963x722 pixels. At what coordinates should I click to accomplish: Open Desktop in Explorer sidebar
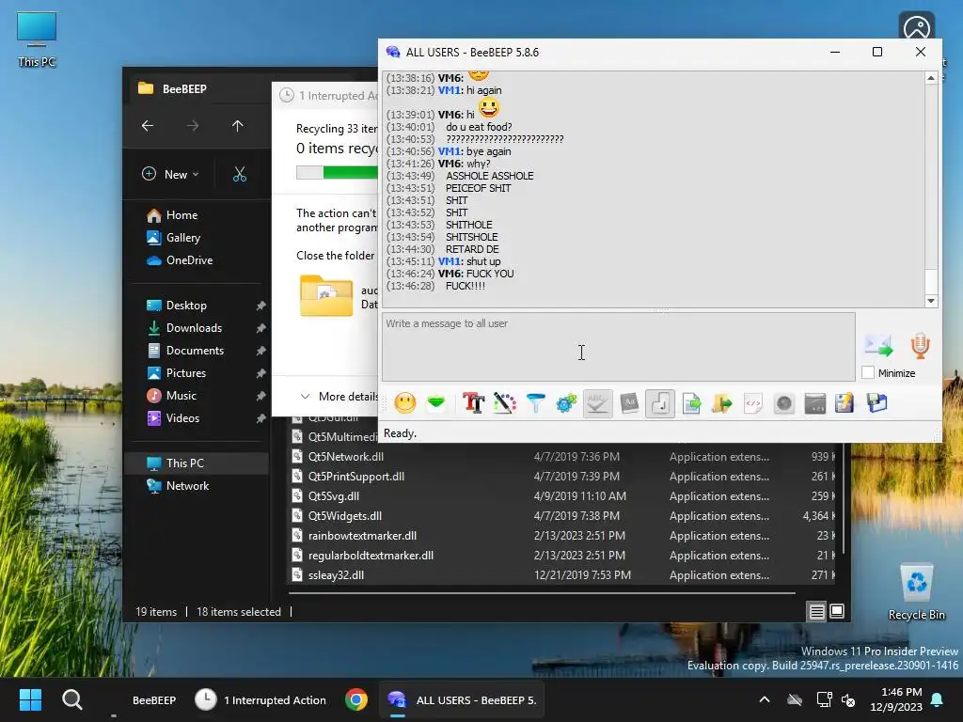176,306
